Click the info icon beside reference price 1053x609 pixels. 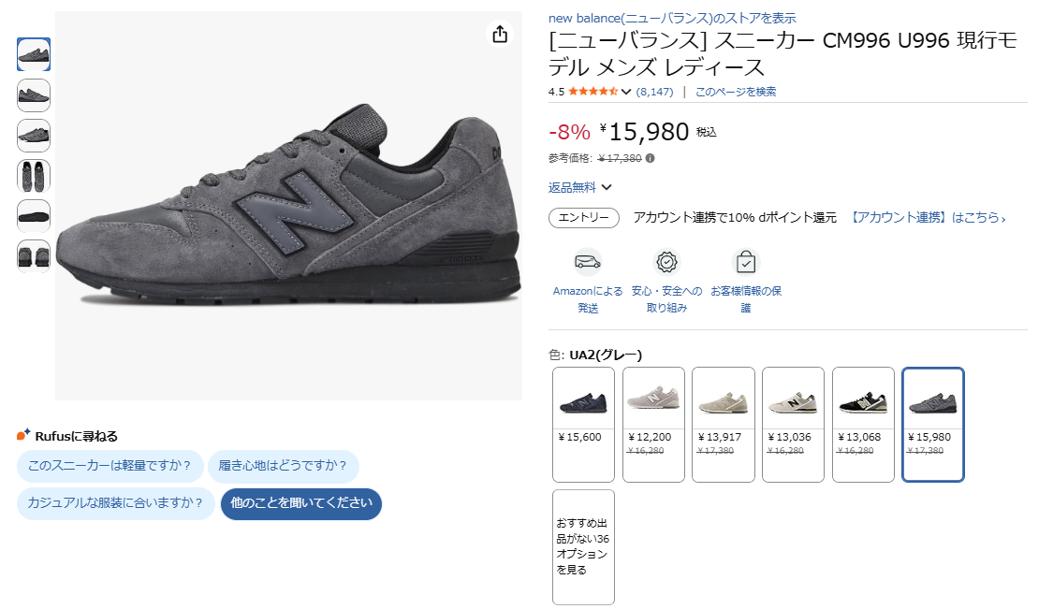pyautogui.click(x=651, y=158)
